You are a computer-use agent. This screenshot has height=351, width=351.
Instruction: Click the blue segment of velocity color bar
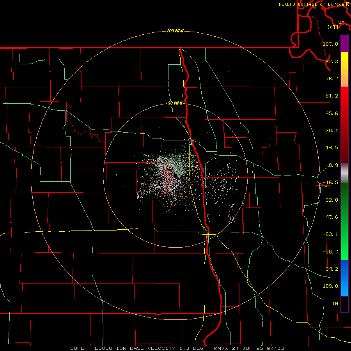pyautogui.click(x=344, y=278)
